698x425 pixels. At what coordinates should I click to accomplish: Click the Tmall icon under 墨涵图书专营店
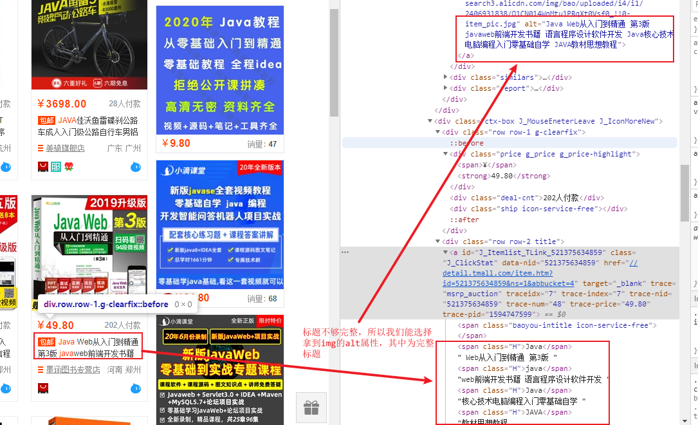click(x=43, y=388)
